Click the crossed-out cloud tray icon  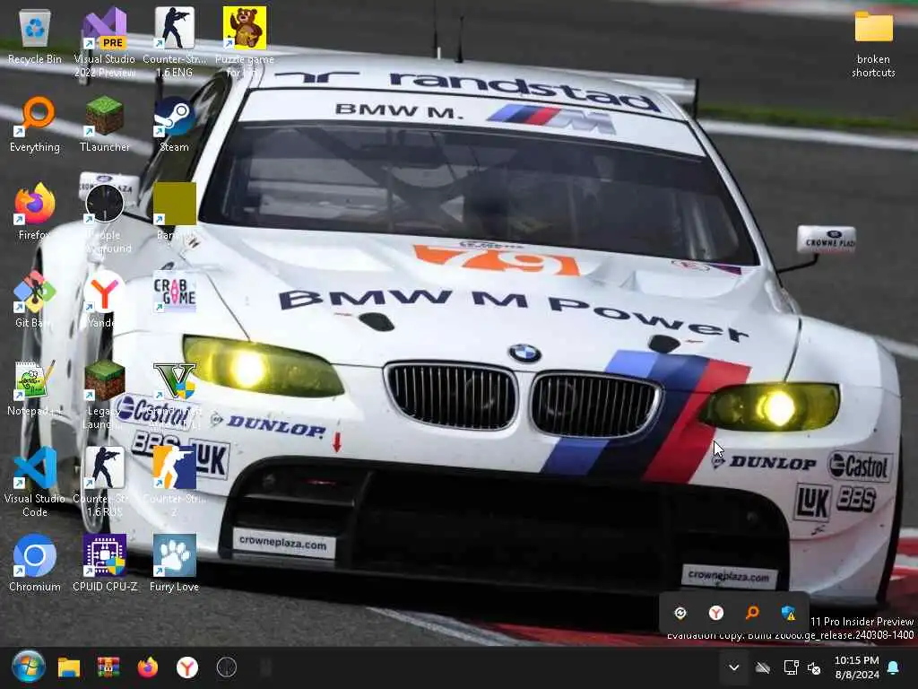point(762,667)
